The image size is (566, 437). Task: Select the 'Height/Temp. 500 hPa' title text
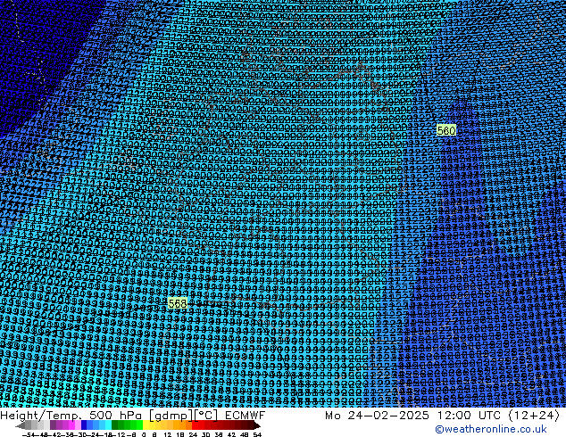click(x=71, y=416)
